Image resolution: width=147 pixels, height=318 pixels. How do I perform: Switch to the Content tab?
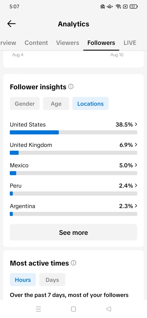[x=36, y=43]
